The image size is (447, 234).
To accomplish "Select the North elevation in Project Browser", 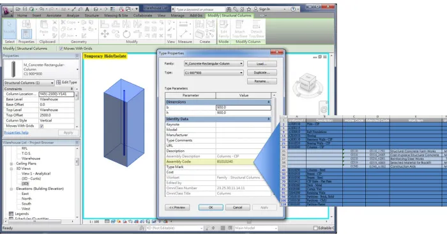I will (27, 199).
